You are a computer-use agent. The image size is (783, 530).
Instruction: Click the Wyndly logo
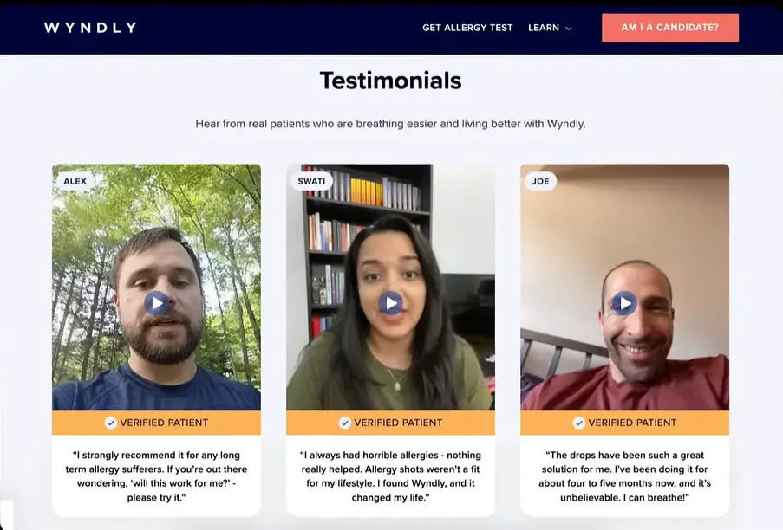[90, 28]
